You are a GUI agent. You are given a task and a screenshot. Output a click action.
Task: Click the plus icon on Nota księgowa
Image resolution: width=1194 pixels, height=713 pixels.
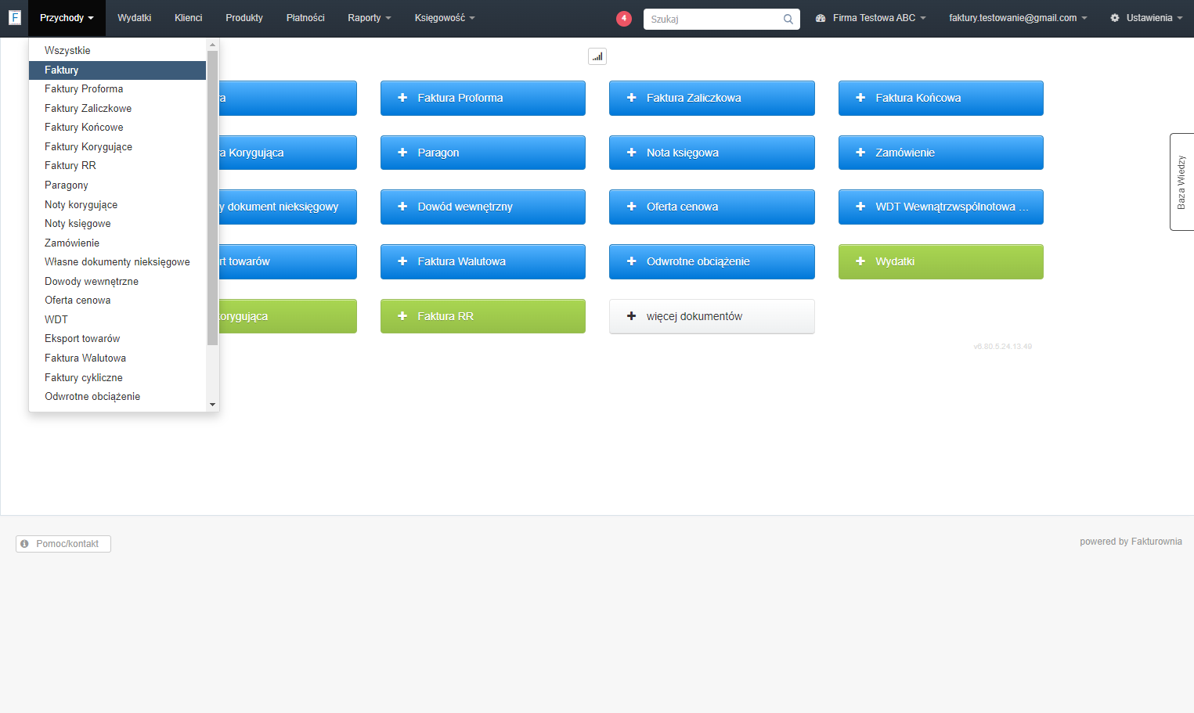point(632,153)
